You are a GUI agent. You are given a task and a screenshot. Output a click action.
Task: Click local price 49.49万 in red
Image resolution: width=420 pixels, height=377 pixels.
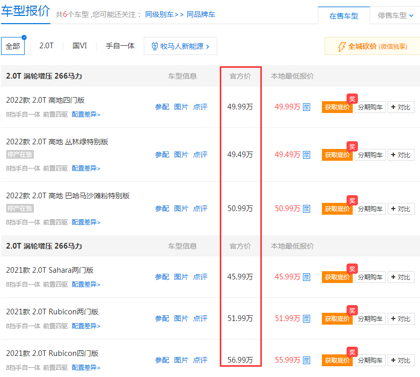(288, 155)
